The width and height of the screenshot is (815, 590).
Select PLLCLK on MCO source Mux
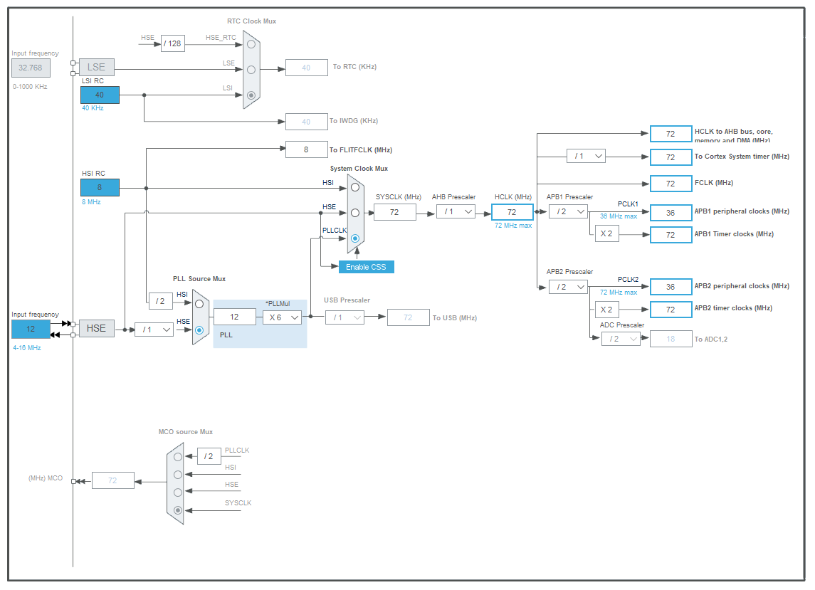tap(178, 457)
